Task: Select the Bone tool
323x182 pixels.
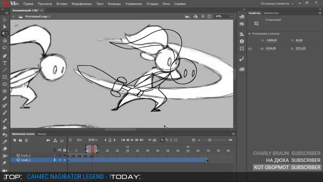Action: coord(5,121)
